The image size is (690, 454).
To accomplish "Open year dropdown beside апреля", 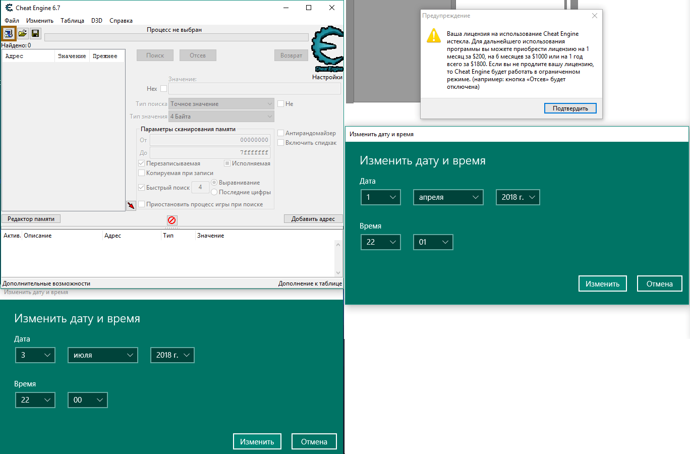I will coord(518,197).
